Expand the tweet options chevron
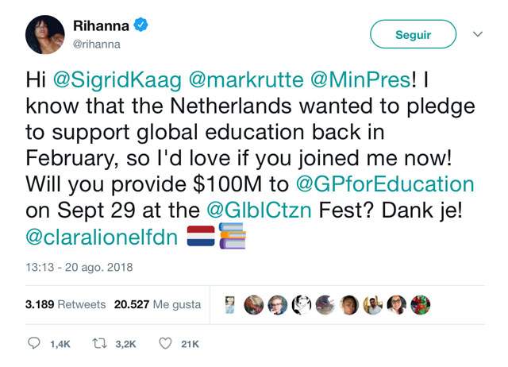 (x=478, y=34)
